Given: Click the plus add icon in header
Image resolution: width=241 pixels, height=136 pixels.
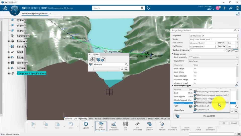Looking at the screenshot, I should pyautogui.click(x=224, y=8).
